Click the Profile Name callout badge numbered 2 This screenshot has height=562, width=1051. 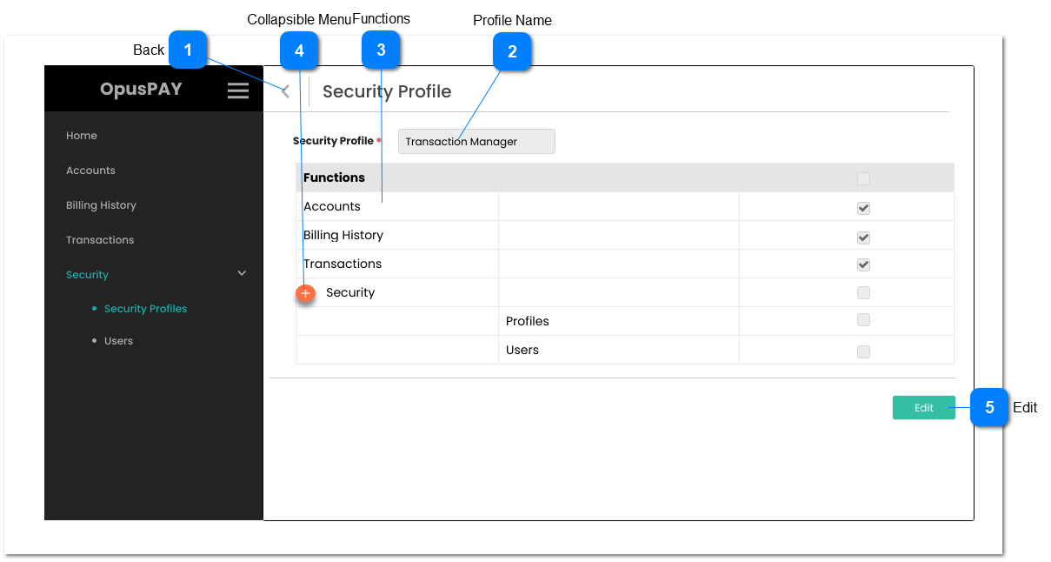512,51
